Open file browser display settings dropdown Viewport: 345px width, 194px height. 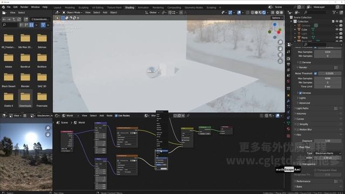36,25
